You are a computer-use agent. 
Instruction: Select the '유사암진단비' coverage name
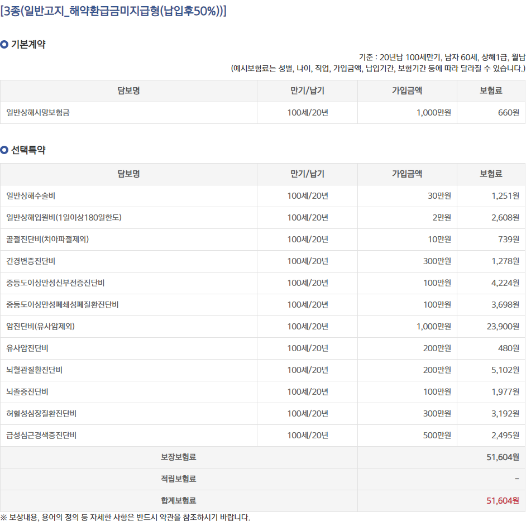tap(27, 348)
